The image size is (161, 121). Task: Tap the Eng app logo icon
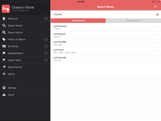tap(6, 9)
